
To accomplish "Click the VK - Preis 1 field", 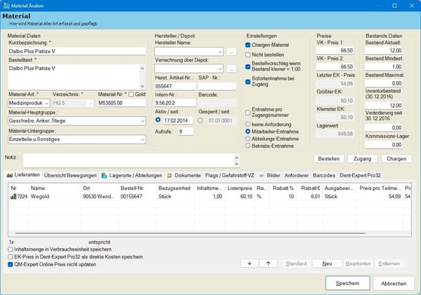I will click(x=335, y=50).
